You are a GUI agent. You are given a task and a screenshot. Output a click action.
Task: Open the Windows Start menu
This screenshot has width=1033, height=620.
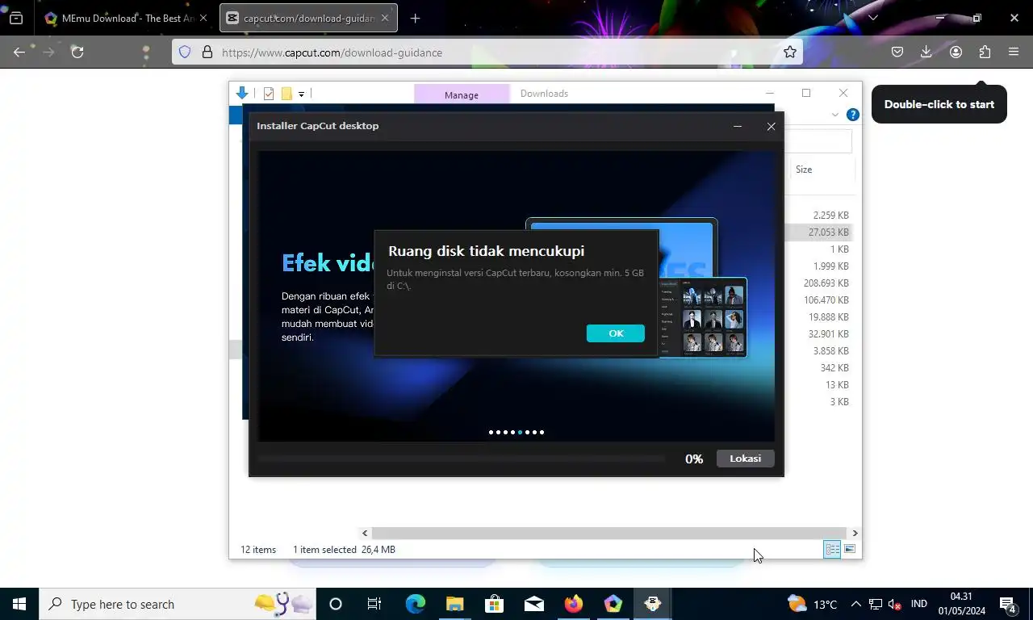pyautogui.click(x=19, y=604)
